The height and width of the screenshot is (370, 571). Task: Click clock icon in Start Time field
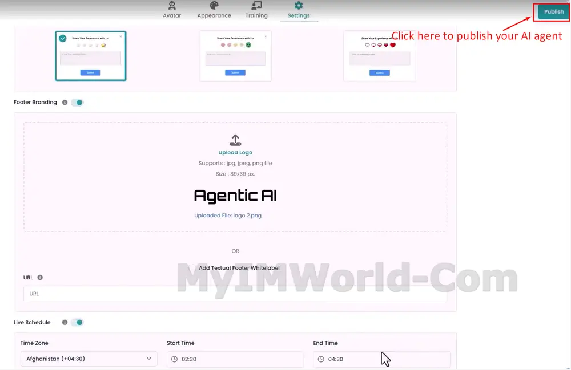tap(175, 359)
